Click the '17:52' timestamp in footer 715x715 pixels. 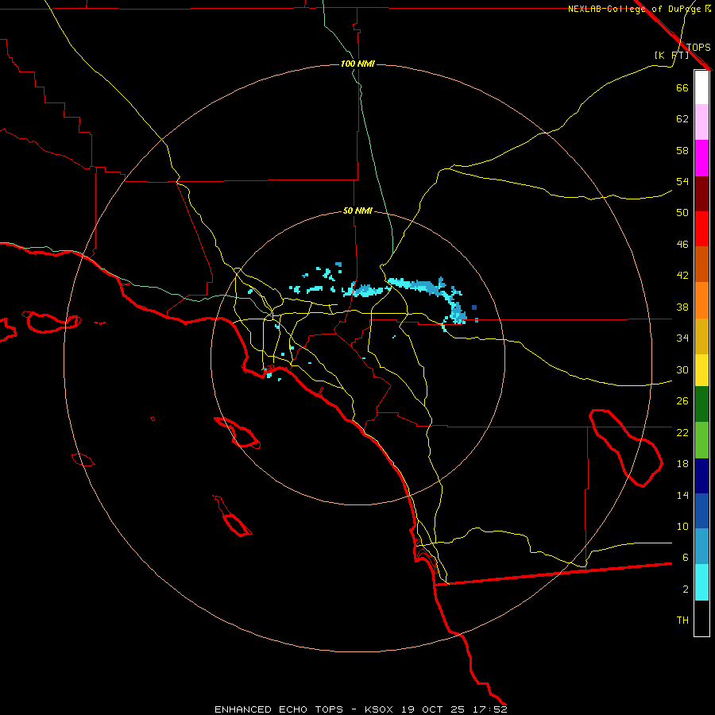tap(489, 709)
